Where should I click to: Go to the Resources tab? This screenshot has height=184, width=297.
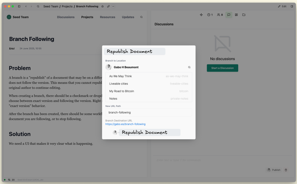107,17
